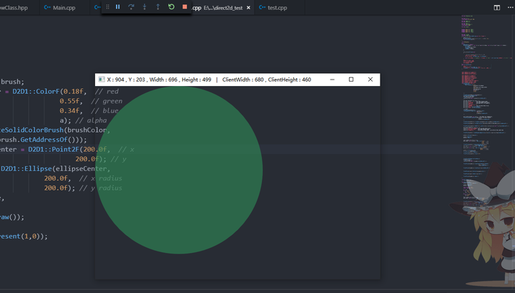Stop debugging with the red square
Screen dimensions: 515x293
(x=185, y=7)
